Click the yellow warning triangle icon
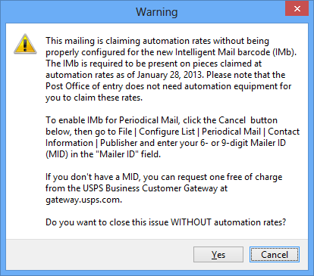 [25, 44]
